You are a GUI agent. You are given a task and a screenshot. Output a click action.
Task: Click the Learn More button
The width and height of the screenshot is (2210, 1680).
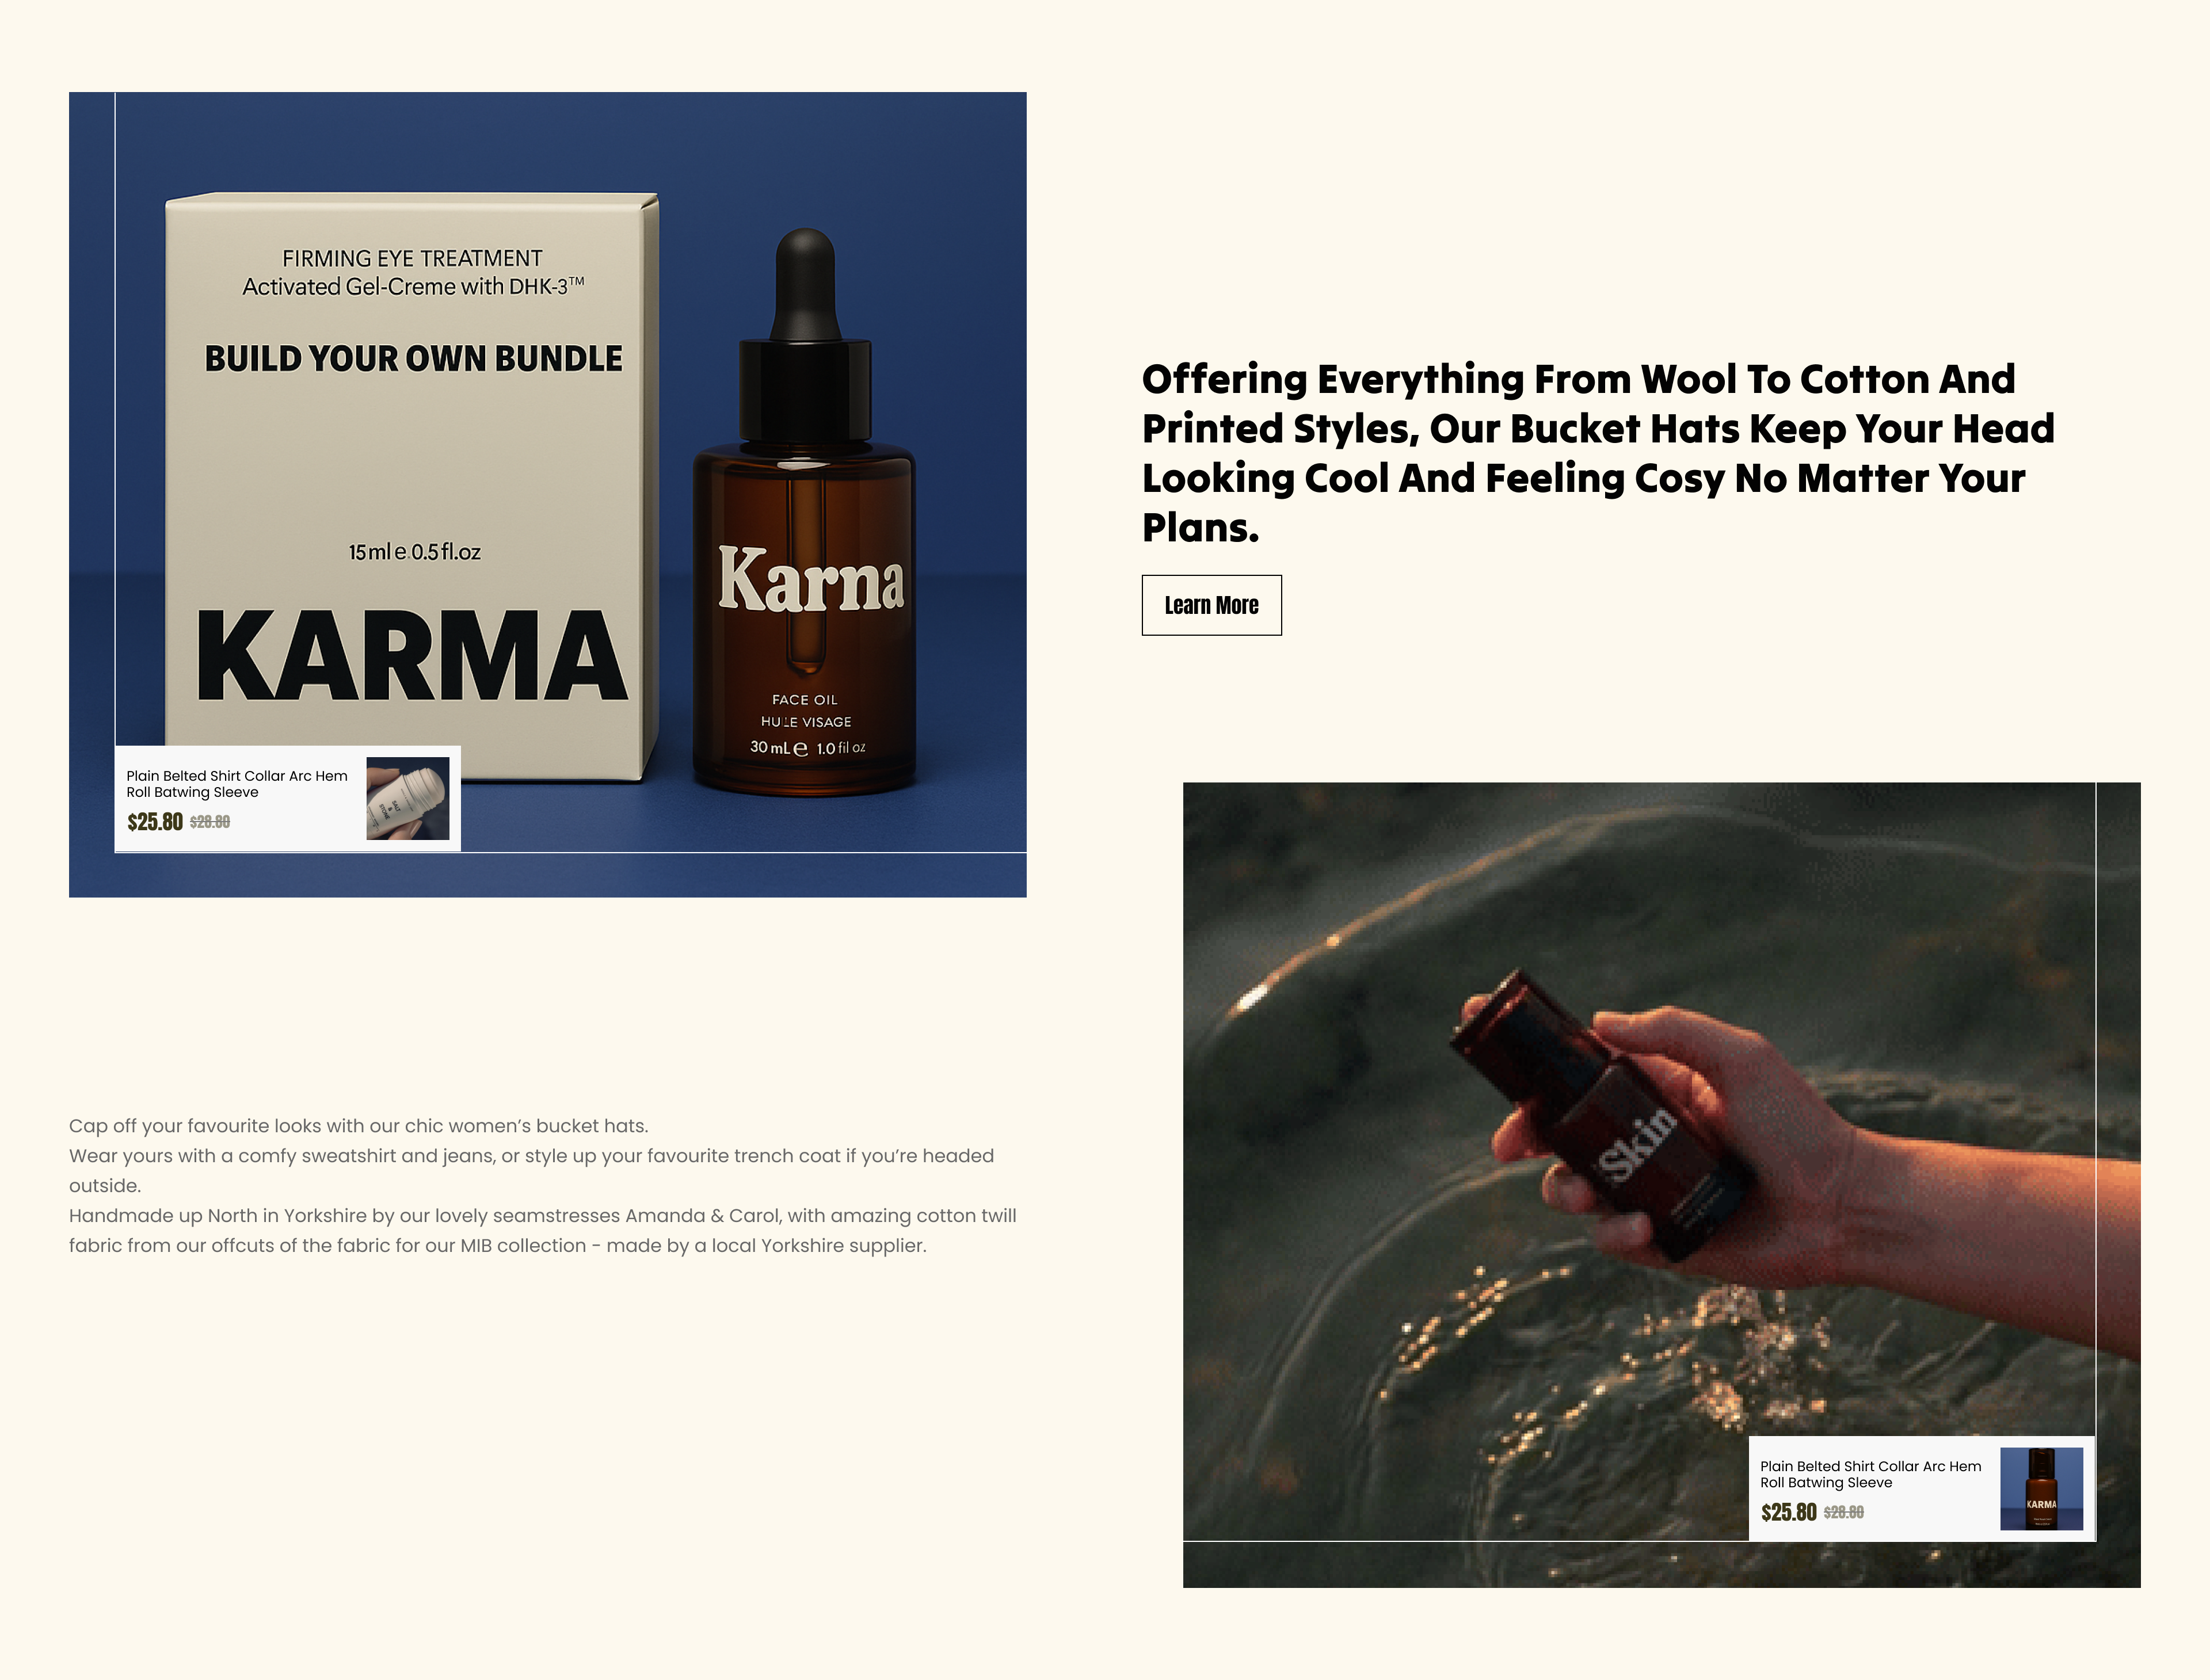[x=1211, y=605]
